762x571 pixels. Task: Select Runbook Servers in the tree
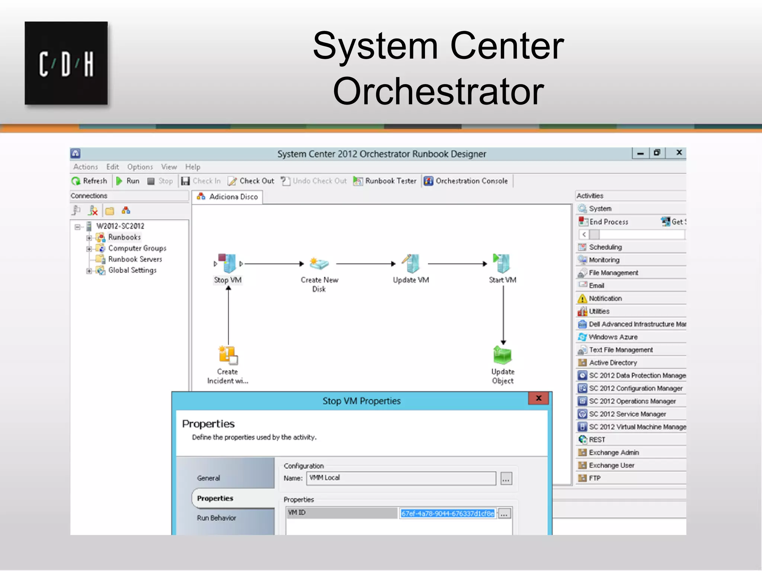(x=135, y=259)
